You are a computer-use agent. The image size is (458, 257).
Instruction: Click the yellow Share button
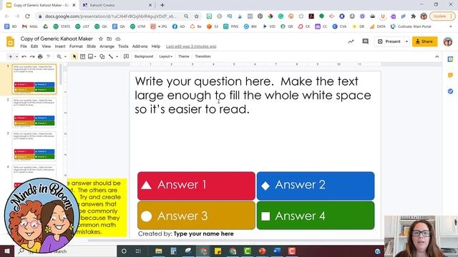(424, 41)
